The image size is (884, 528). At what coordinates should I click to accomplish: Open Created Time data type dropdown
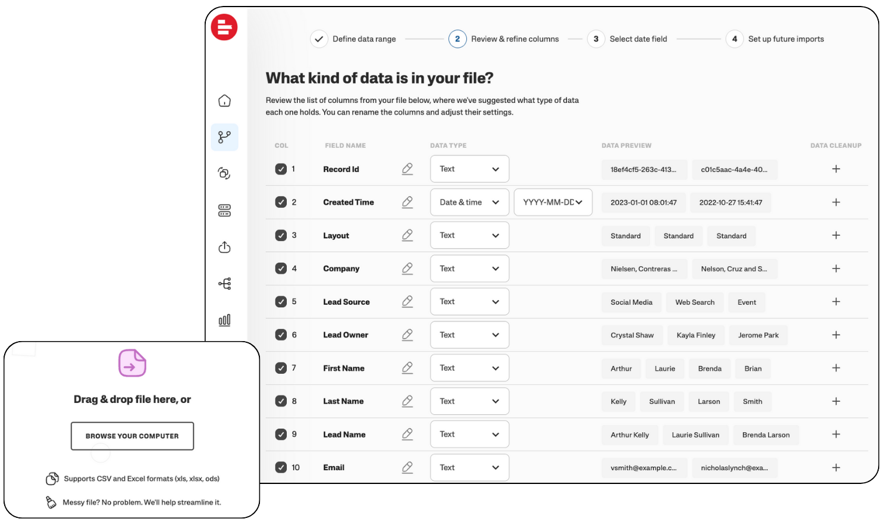point(469,202)
